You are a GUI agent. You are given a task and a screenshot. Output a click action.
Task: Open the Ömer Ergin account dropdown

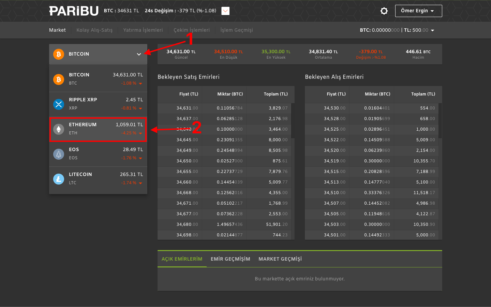coord(418,11)
